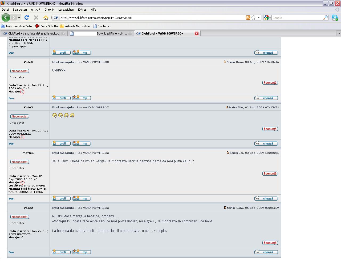Open mafteiu's profil button
341x272 pixels.
(61, 198)
